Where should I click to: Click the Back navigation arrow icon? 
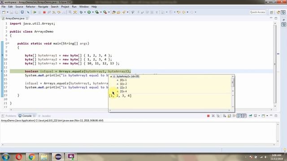click(x=183, y=12)
